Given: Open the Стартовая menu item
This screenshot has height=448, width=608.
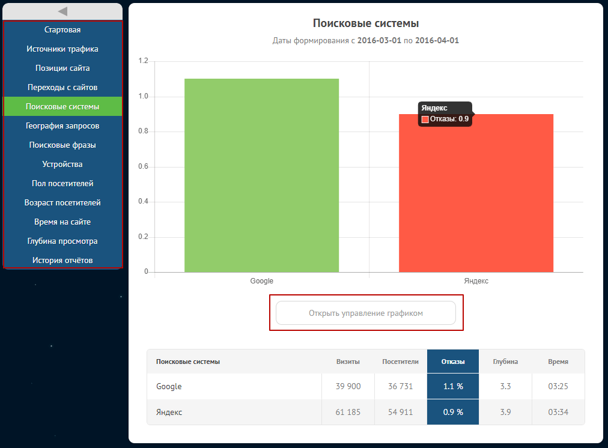Looking at the screenshot, I should click(62, 30).
